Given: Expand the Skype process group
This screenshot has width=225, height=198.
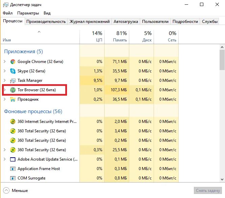Looking at the screenshot, I should (x=5, y=71).
